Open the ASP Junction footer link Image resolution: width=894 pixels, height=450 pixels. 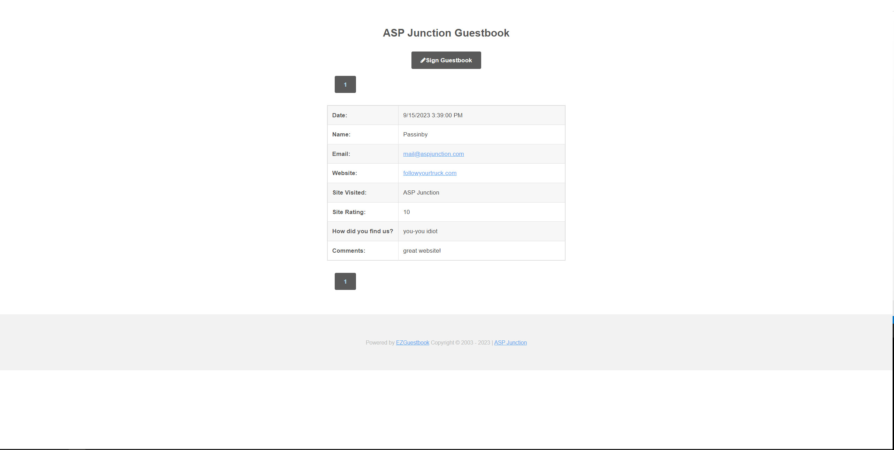(510, 342)
